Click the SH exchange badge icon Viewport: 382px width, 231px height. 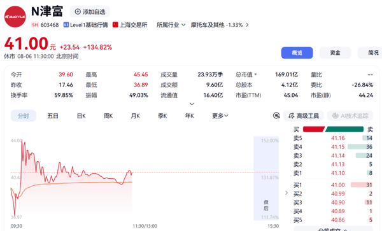click(35, 25)
